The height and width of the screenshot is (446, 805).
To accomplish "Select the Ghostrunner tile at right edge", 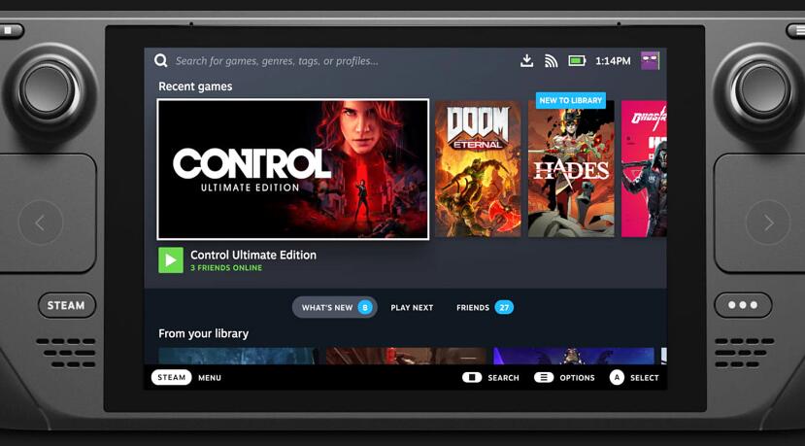I will [644, 169].
